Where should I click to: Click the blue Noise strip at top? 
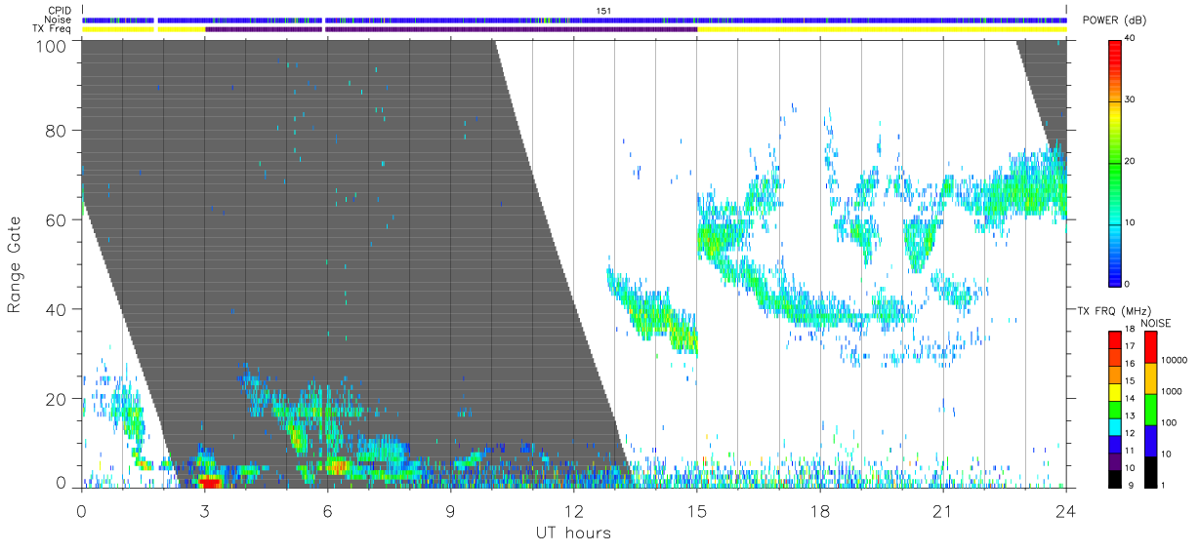pyautogui.click(x=574, y=20)
